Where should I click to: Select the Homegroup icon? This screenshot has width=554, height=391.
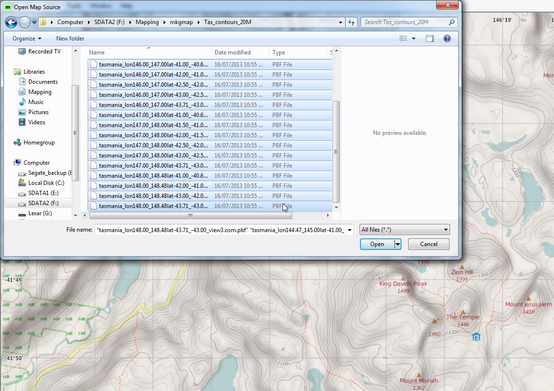tap(17, 143)
